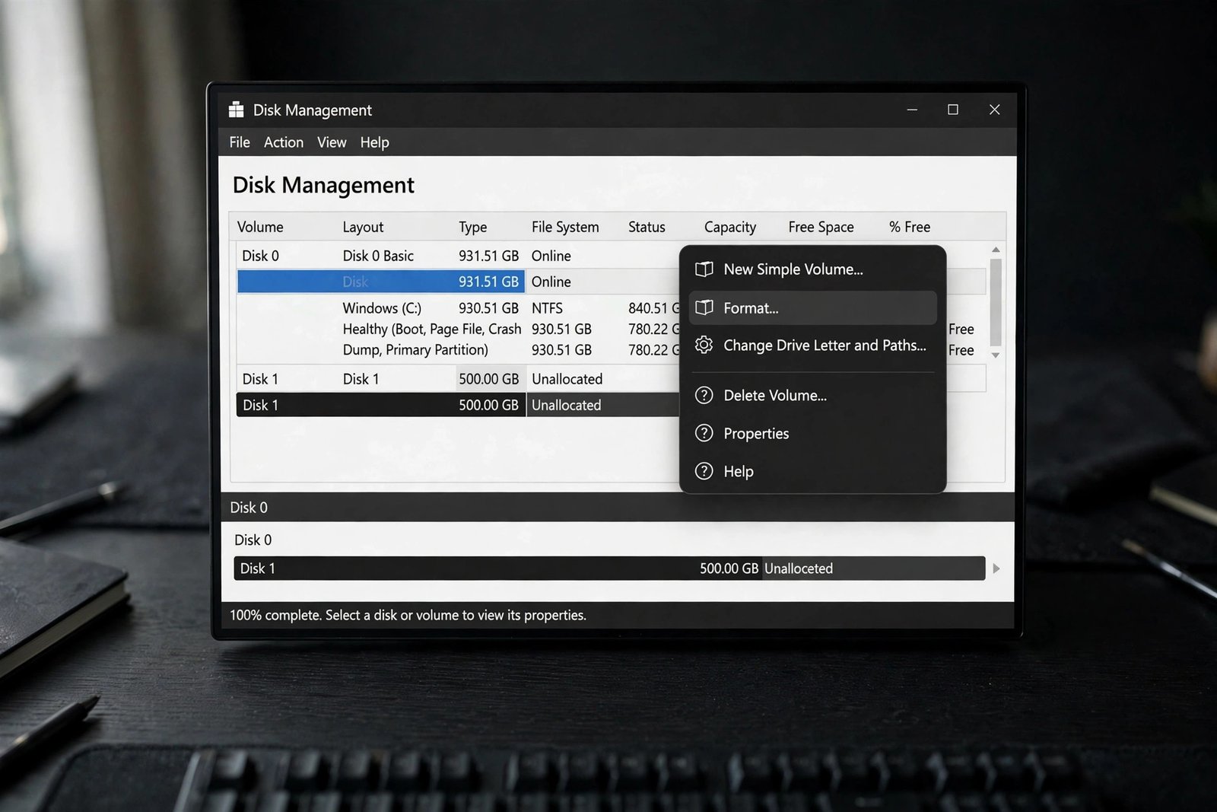Sort by the Capacity column header
Viewport: 1217px width, 812px height.
point(730,227)
